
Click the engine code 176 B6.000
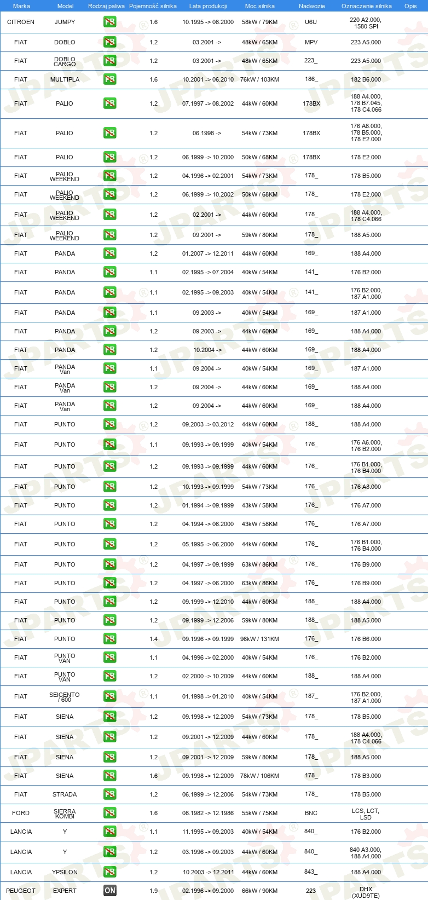pos(366,639)
